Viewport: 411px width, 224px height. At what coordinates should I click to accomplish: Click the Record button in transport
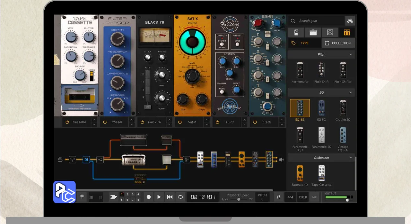[x=148, y=197]
